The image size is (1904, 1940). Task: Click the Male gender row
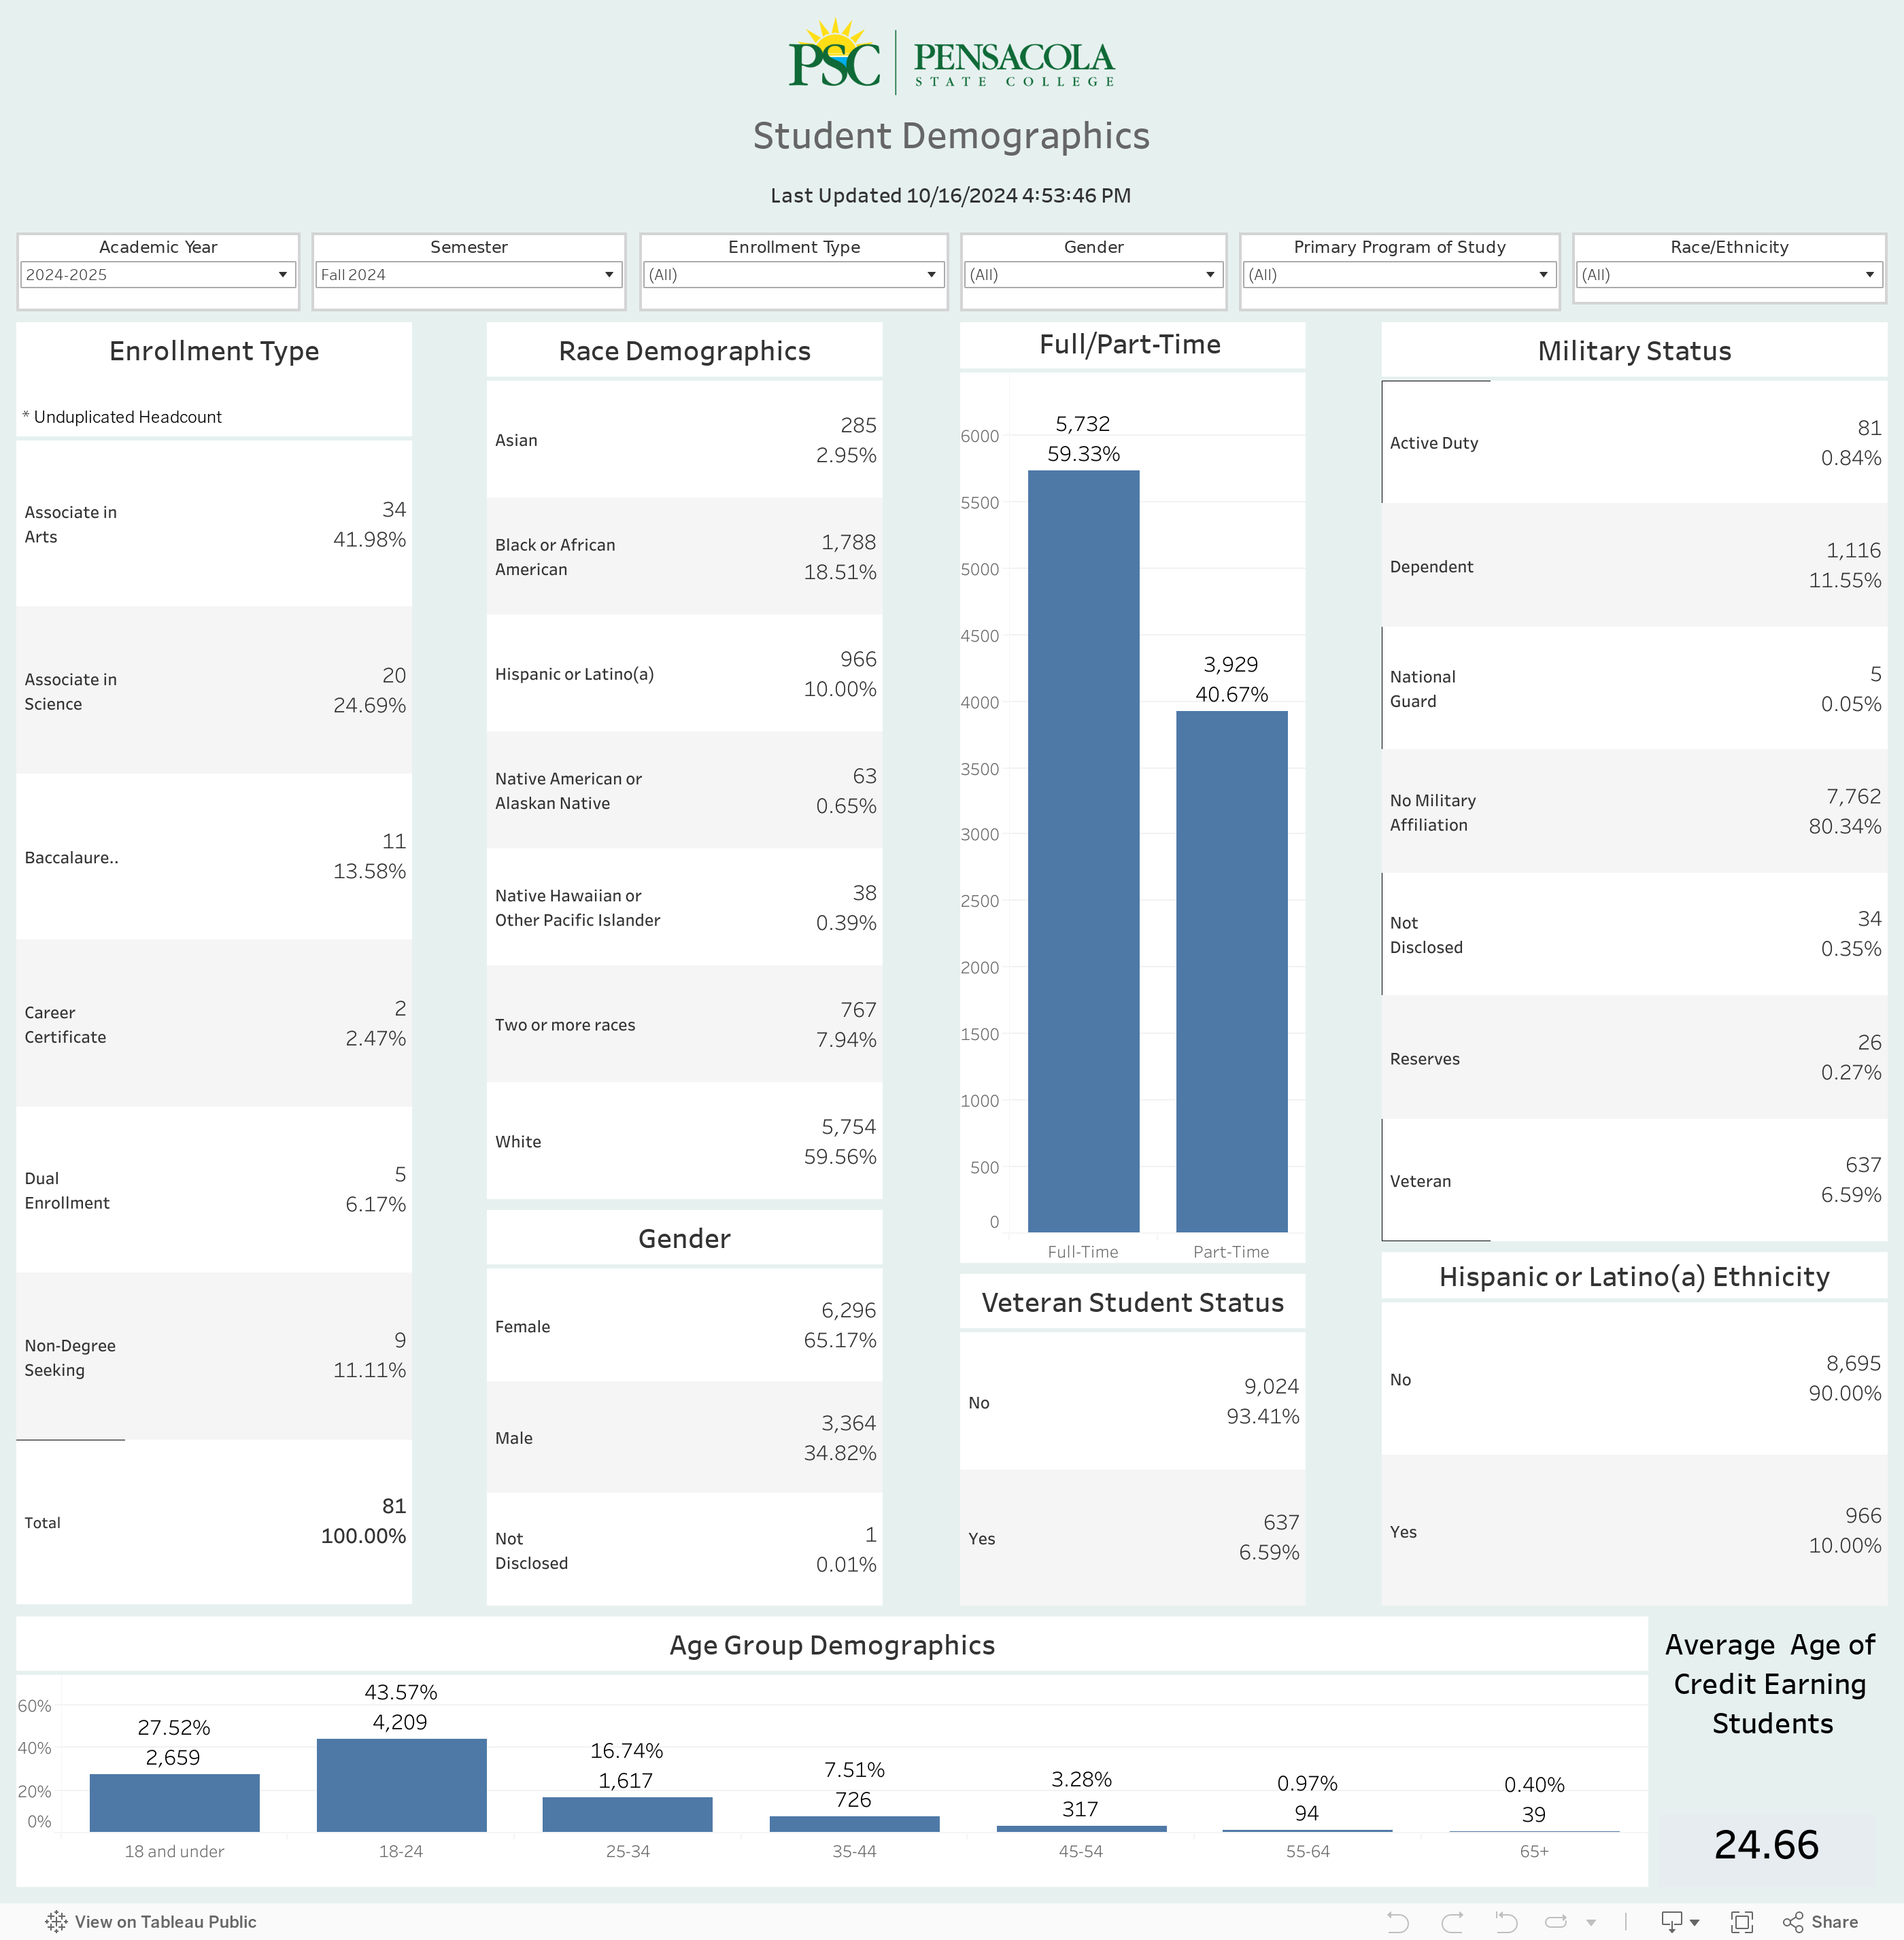point(684,1437)
